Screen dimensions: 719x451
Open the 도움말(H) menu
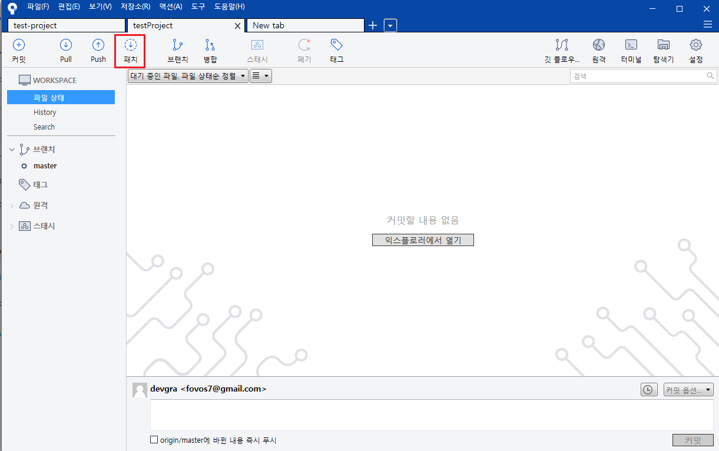pyautogui.click(x=230, y=6)
